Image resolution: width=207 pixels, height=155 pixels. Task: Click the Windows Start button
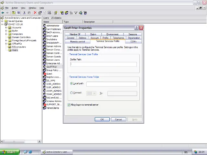pyautogui.click(x=10, y=152)
